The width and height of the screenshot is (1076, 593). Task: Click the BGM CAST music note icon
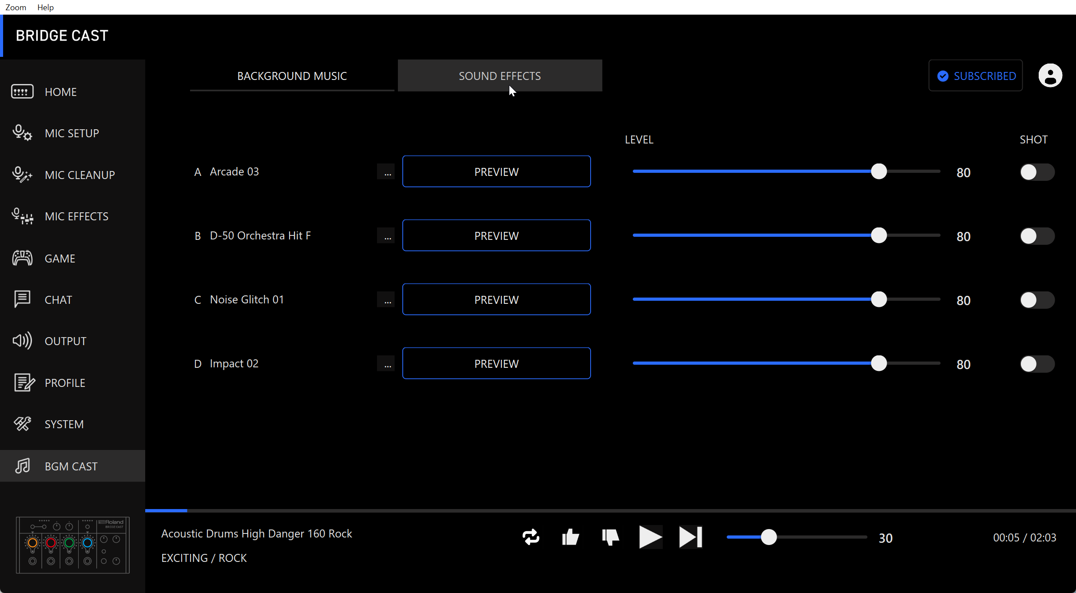point(22,466)
